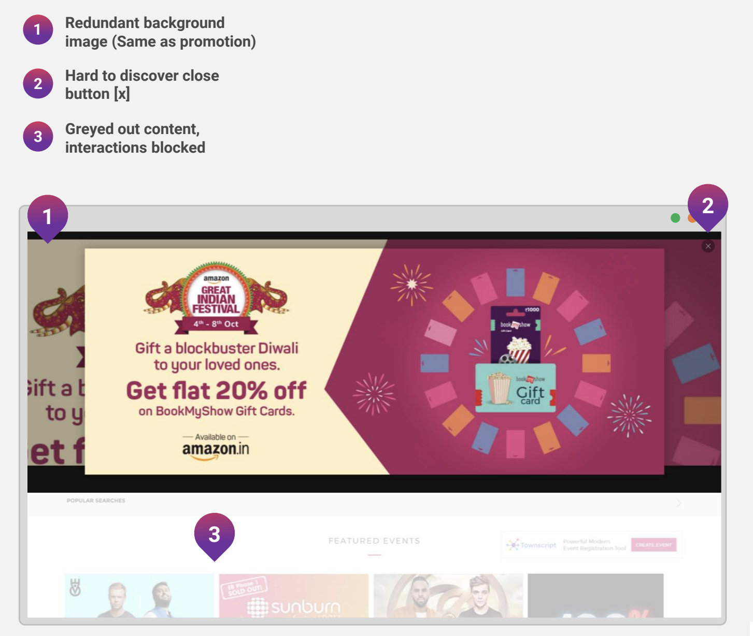This screenshot has height=636, width=753.
Task: Expand Popular Searches with right chevron
Action: click(679, 503)
